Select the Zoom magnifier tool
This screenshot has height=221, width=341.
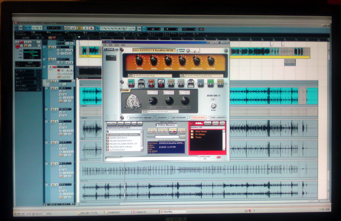(x=116, y=28)
